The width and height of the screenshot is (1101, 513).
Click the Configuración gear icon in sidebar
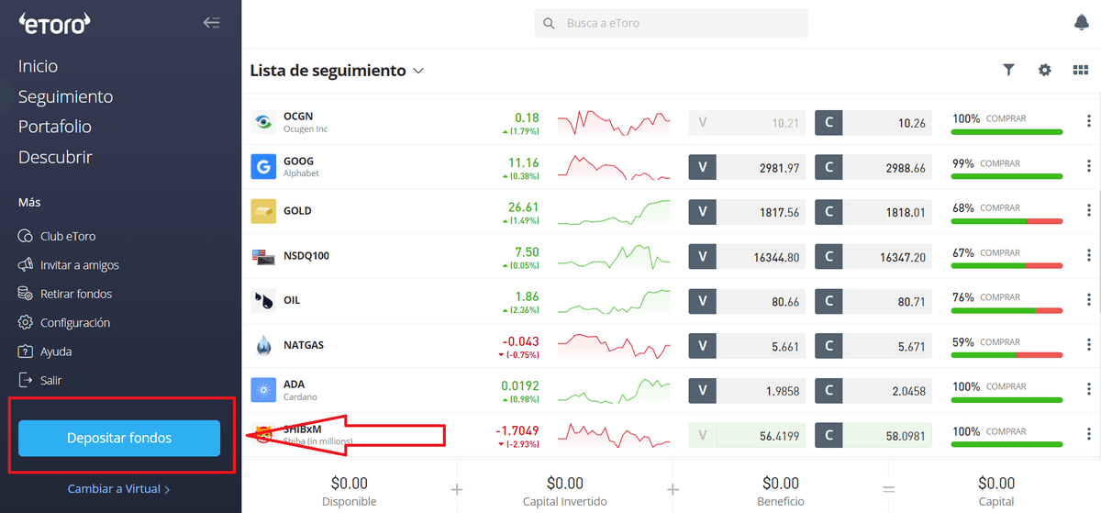(26, 323)
